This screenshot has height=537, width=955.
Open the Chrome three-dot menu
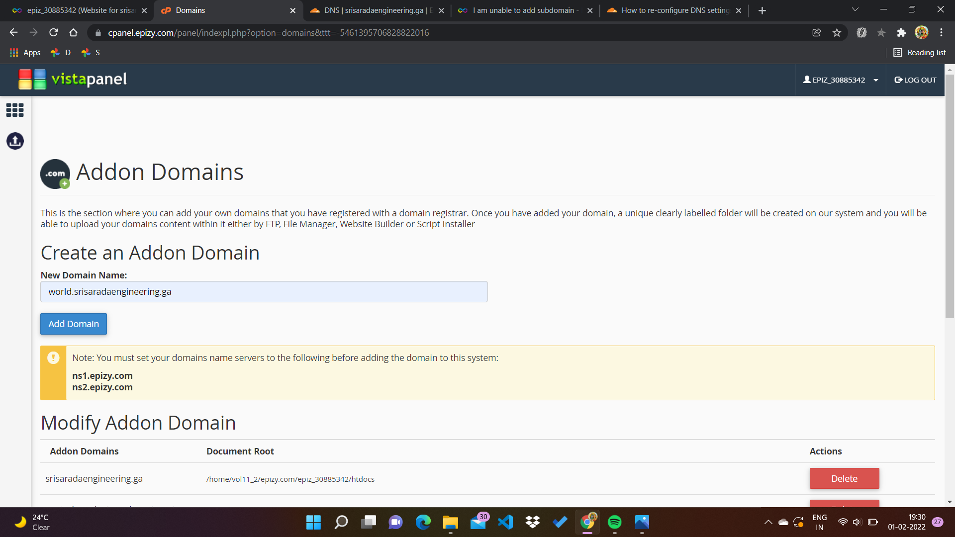[941, 33]
